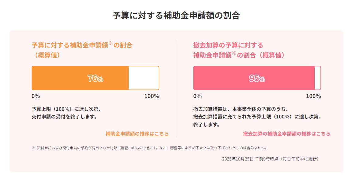
Task: Click the ※ footnote about 交付申請 totals
Action: 149,148
